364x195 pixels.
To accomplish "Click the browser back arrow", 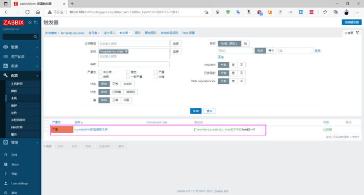I will [x=6, y=12].
